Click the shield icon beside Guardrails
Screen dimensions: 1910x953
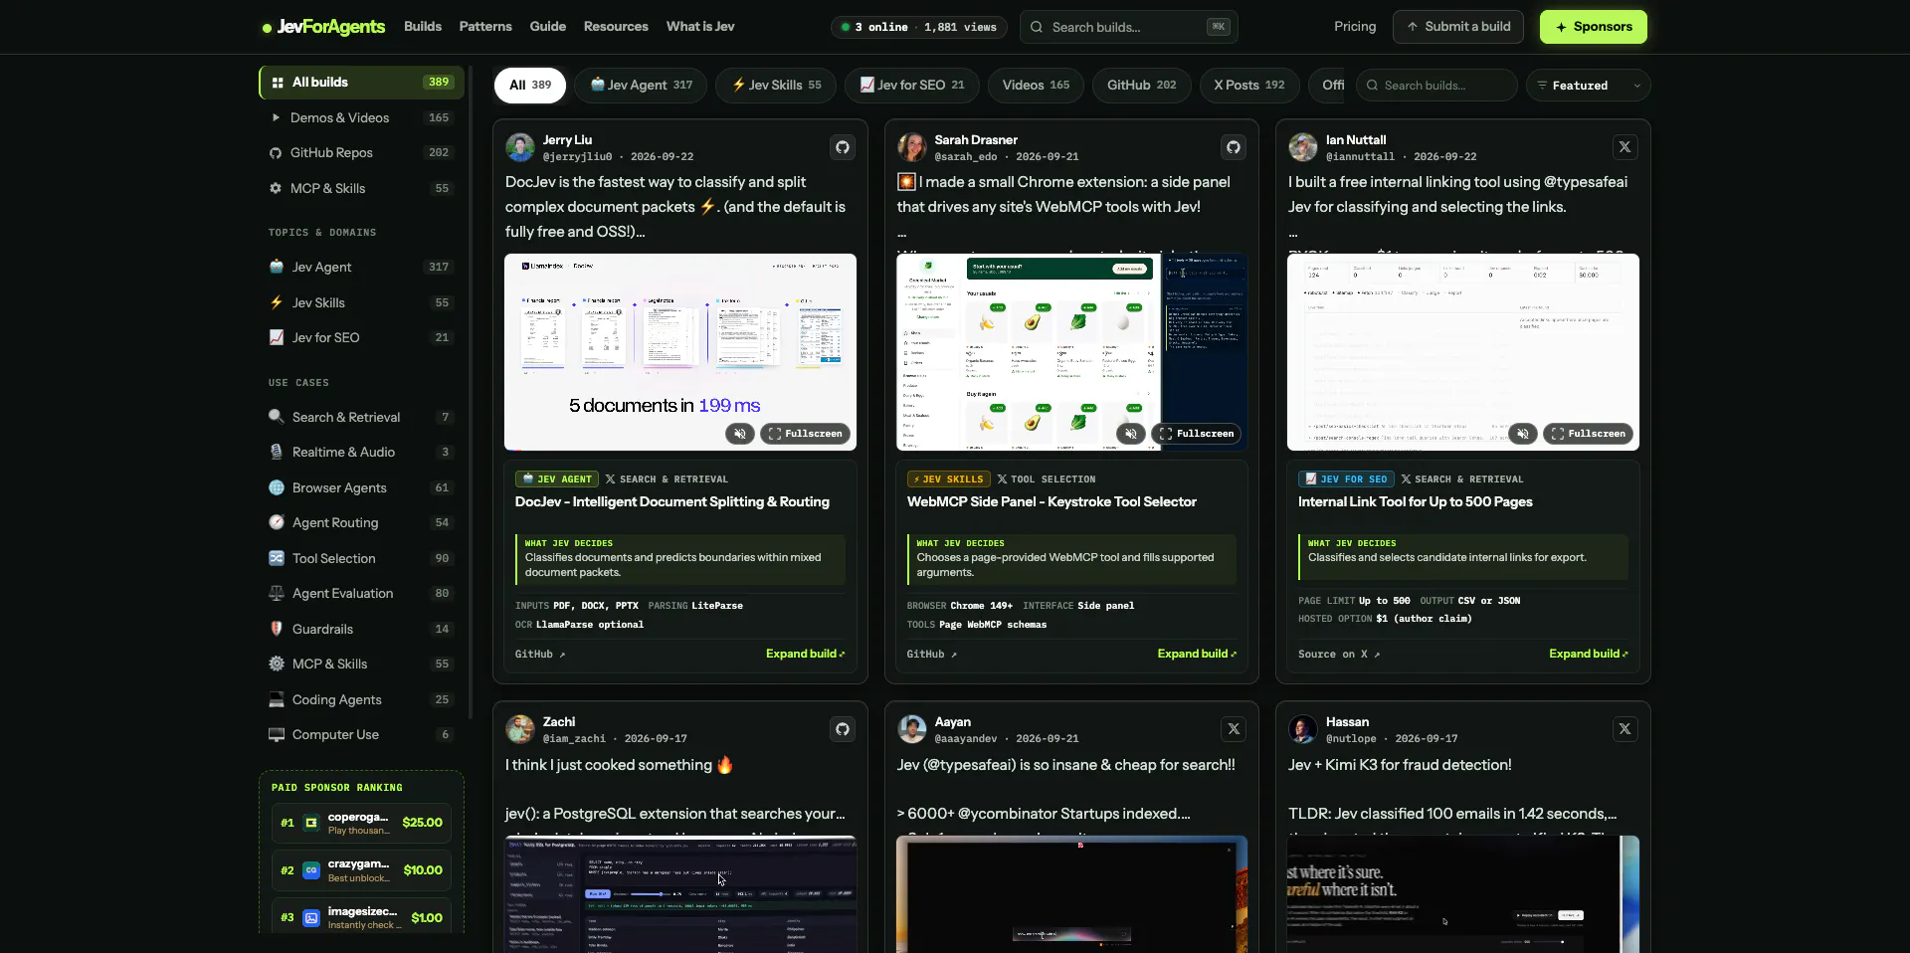277,629
